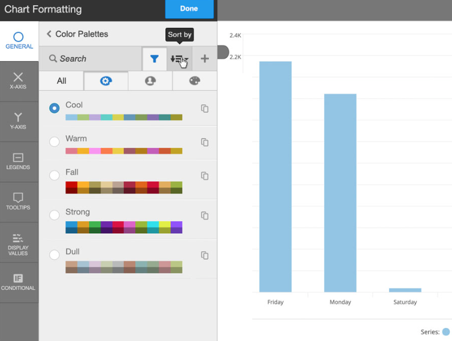This screenshot has height=341, width=452.
Task: Duplicate the Warm palette
Action: [x=205, y=142]
